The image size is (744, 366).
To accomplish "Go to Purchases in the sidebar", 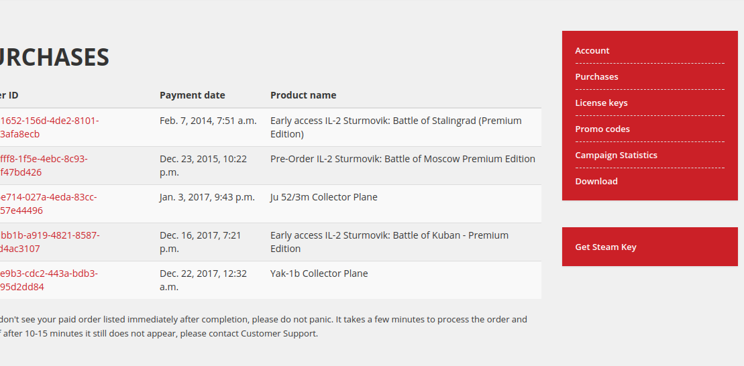I will pyautogui.click(x=596, y=77).
